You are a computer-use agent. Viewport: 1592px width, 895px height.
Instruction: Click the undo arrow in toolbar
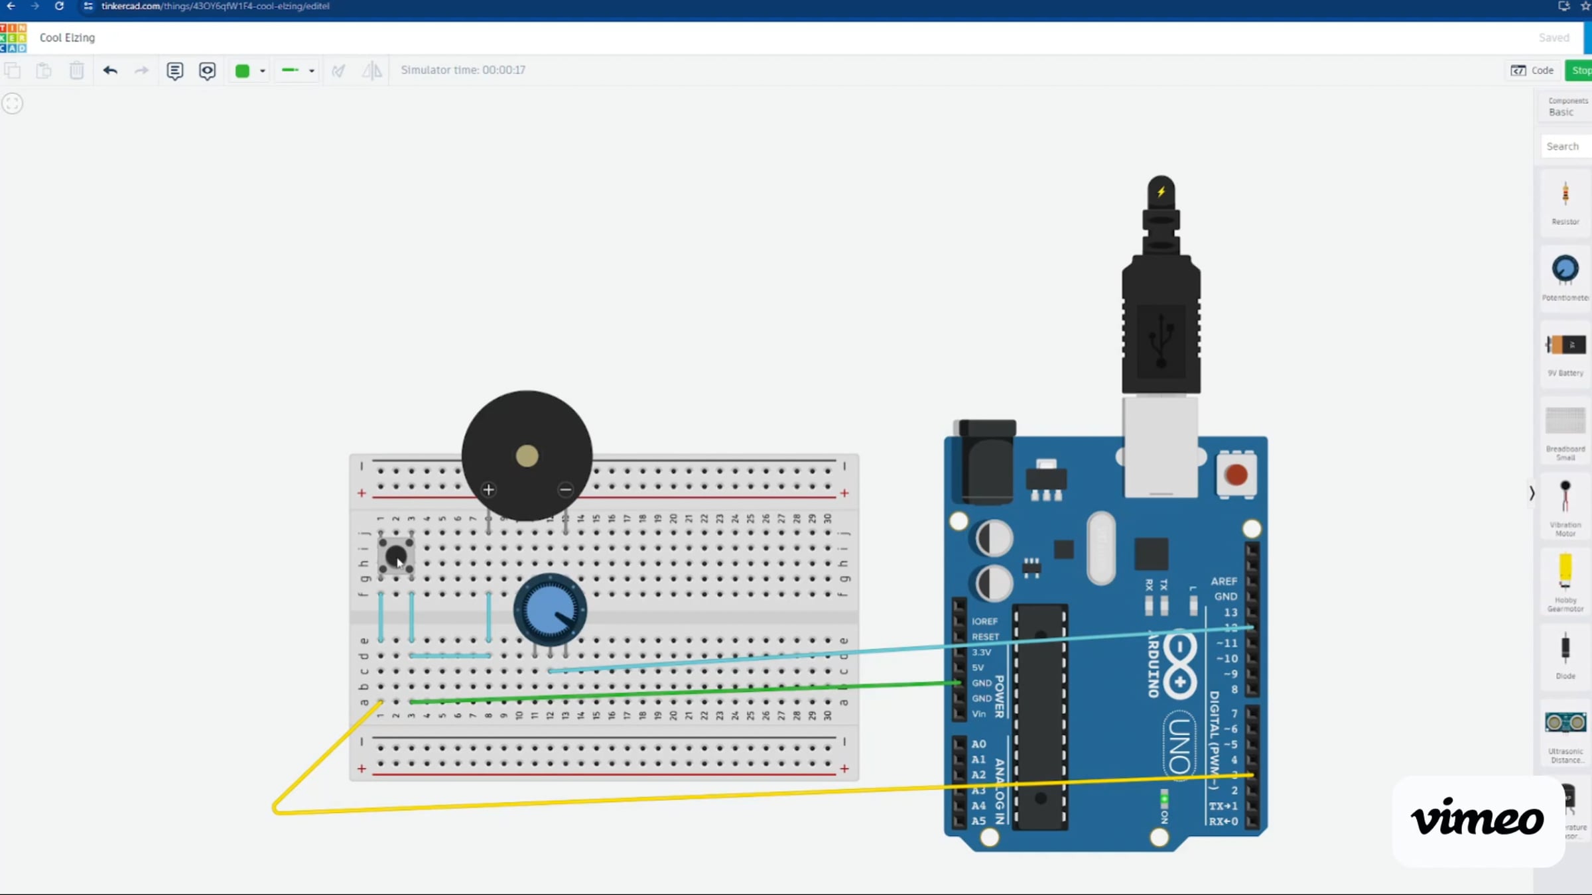coord(110,70)
